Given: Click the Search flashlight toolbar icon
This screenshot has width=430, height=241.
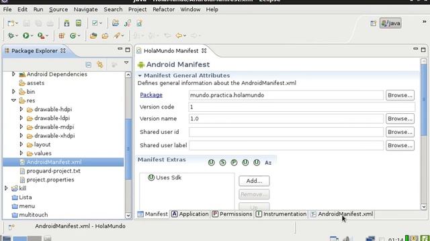Looking at the screenshot, I should pyautogui.click(x=117, y=35).
